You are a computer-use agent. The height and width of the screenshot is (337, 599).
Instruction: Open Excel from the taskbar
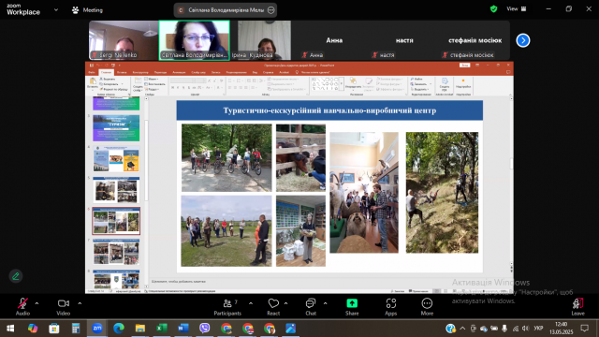[x=162, y=329]
